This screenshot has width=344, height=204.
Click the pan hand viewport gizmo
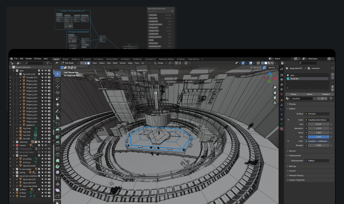(x=275, y=92)
